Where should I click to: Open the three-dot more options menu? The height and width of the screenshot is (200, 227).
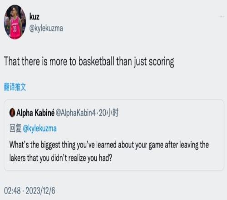click(222, 16)
